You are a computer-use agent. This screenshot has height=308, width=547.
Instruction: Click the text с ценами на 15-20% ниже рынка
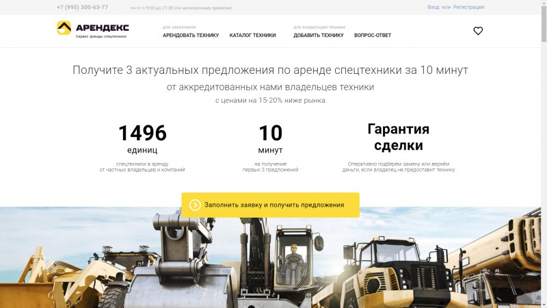270,100
